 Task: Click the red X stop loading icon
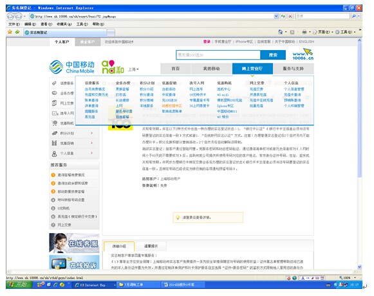[290, 16]
